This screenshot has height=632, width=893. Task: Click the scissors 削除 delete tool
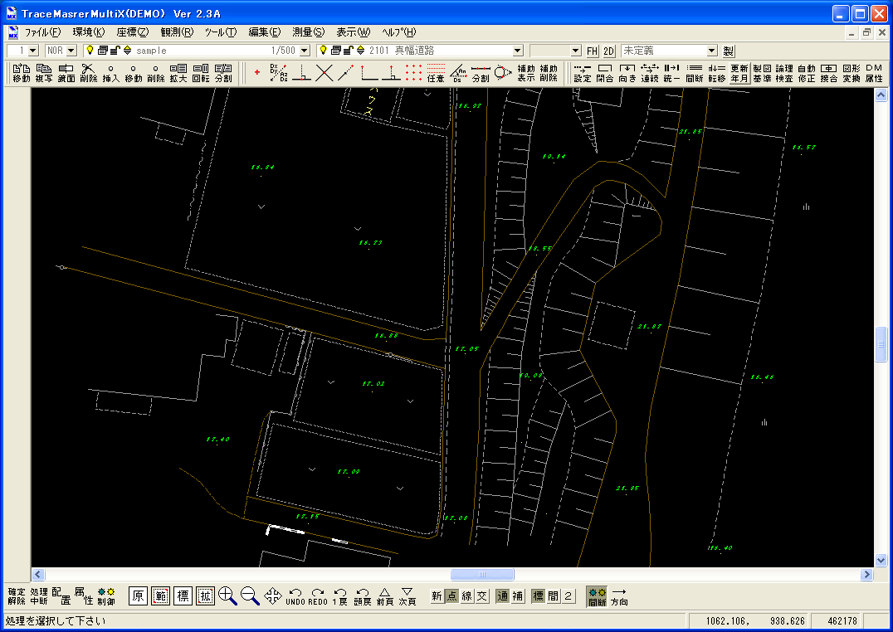click(88, 74)
